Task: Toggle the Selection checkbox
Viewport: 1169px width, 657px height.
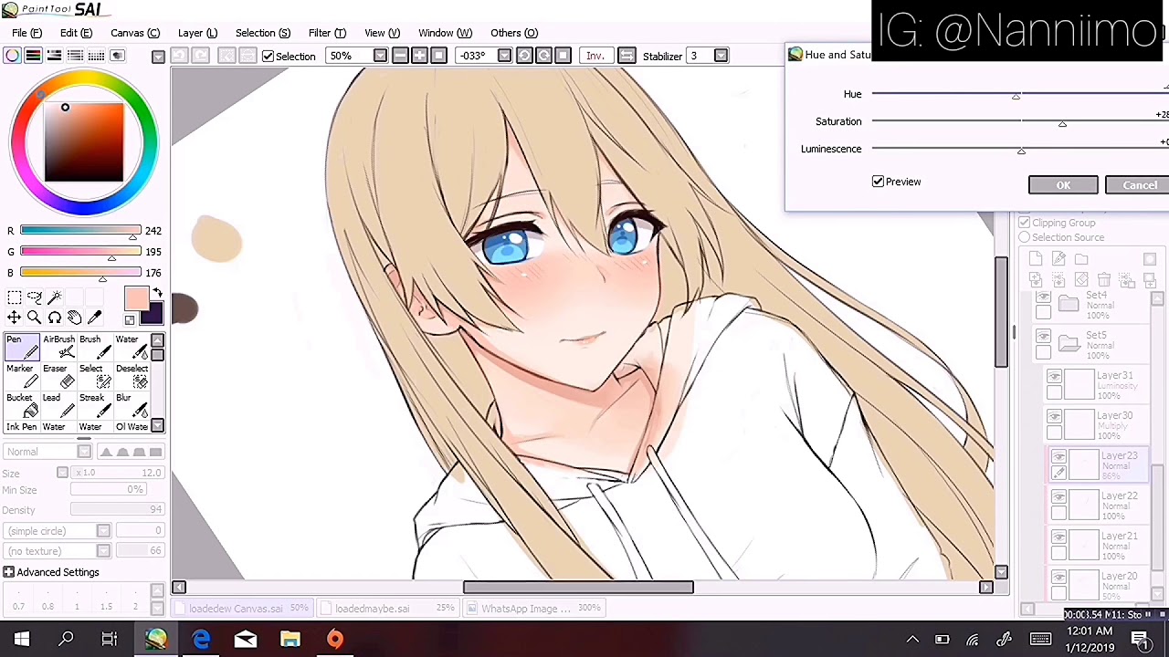Action: [x=269, y=57]
